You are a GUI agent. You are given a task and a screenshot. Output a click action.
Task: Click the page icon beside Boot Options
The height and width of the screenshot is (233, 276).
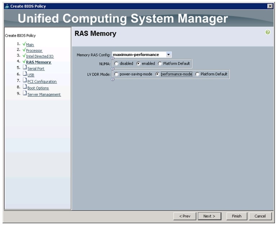coord(25,87)
